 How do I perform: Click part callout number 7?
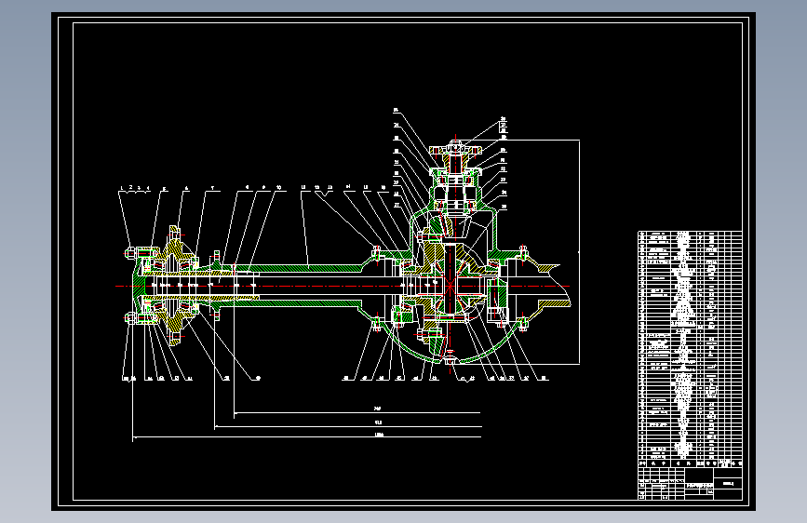212,188
